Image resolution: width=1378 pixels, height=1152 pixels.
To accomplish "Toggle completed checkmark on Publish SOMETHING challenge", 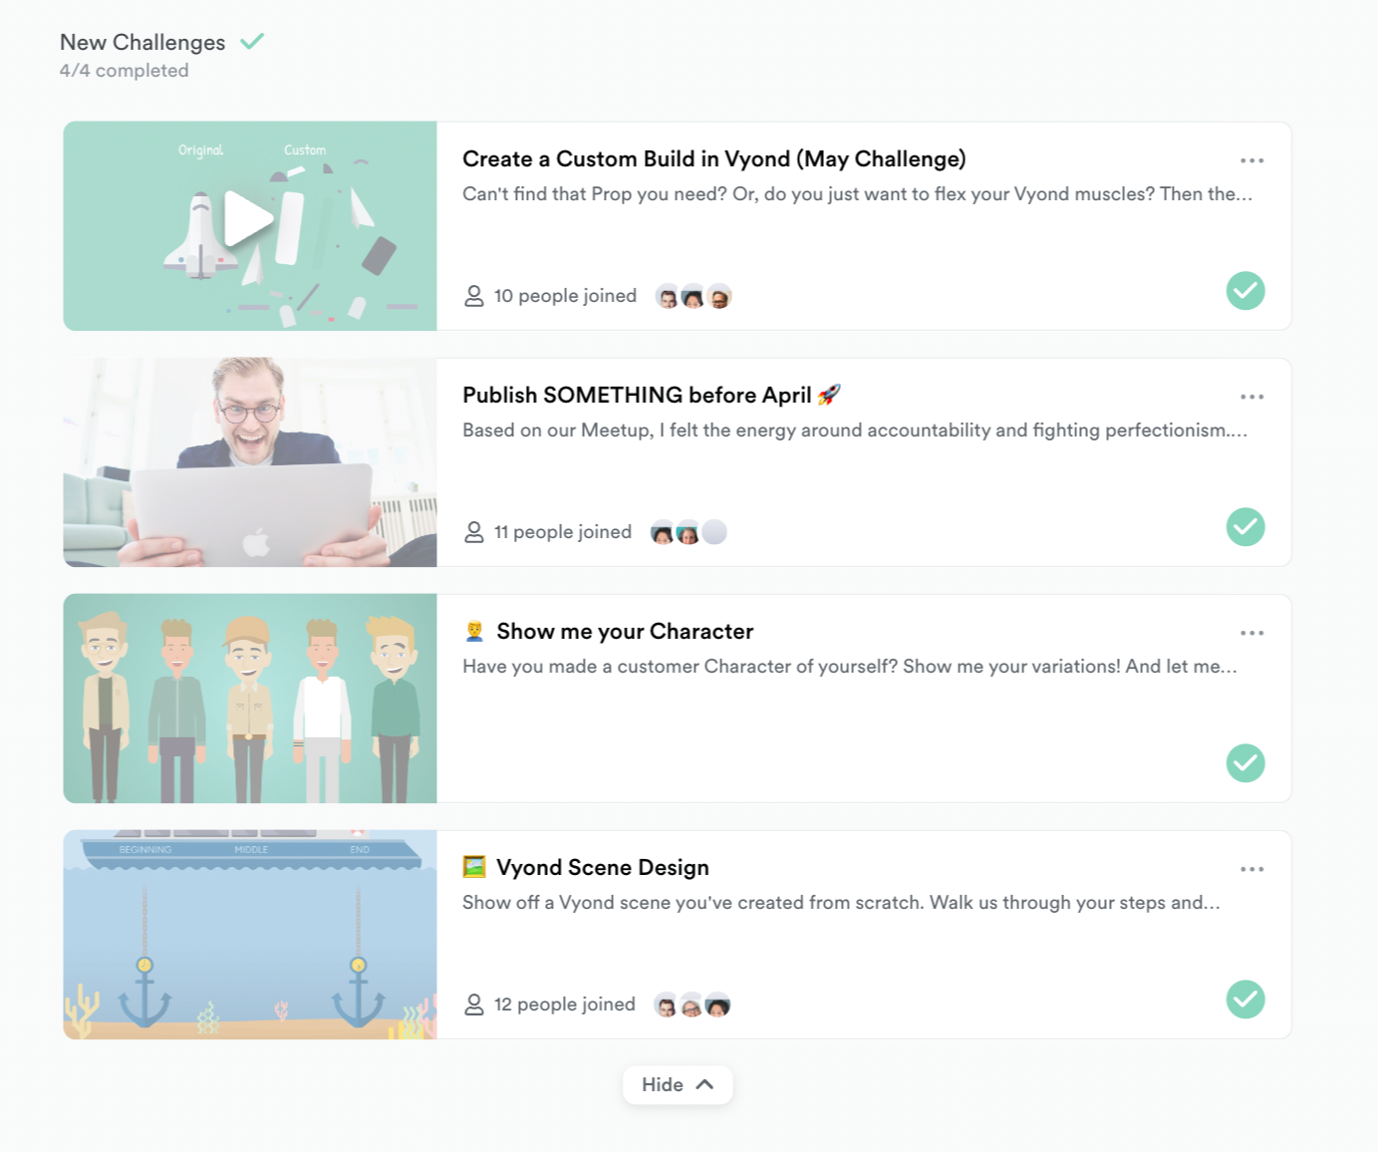I will pos(1245,527).
